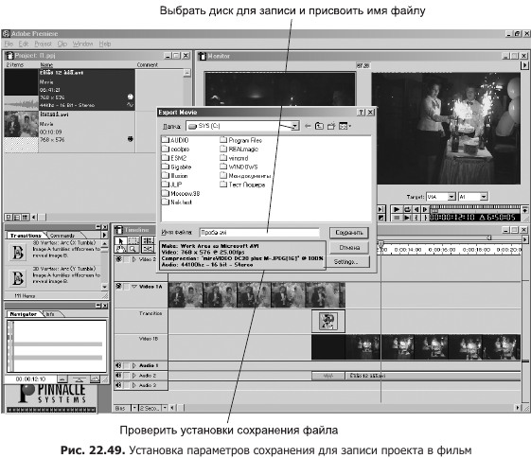Open the Program Files folder
The image size is (531, 458).
[x=240, y=140]
